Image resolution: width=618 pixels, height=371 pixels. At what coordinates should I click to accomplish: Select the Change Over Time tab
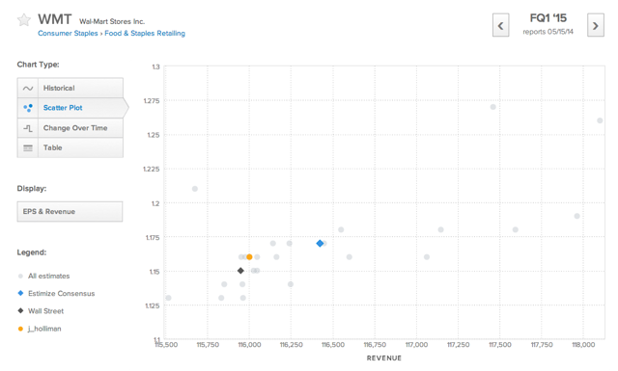(70, 128)
